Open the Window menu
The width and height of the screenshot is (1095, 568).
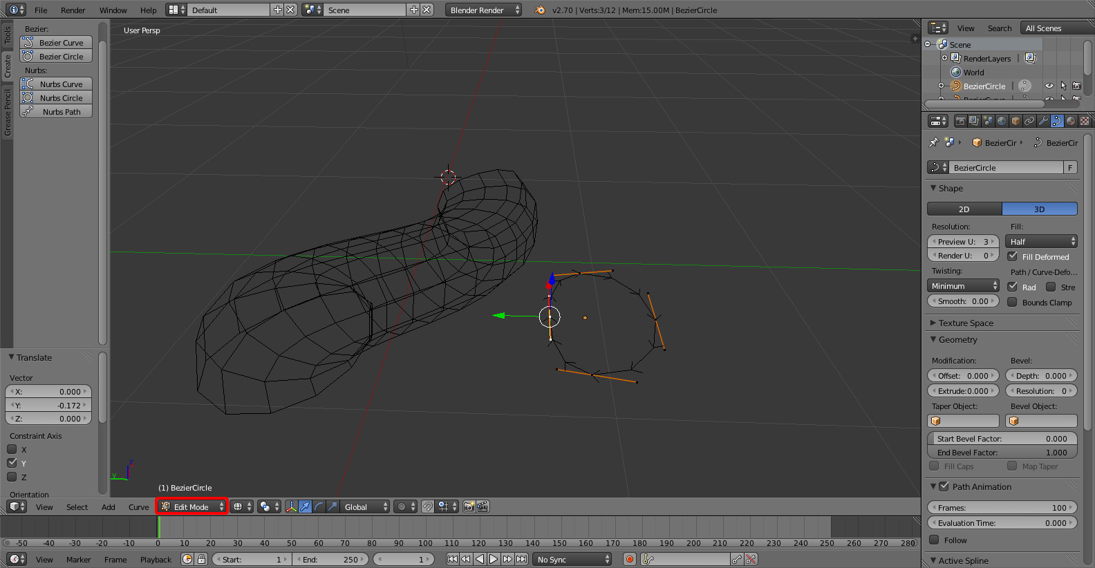113,10
